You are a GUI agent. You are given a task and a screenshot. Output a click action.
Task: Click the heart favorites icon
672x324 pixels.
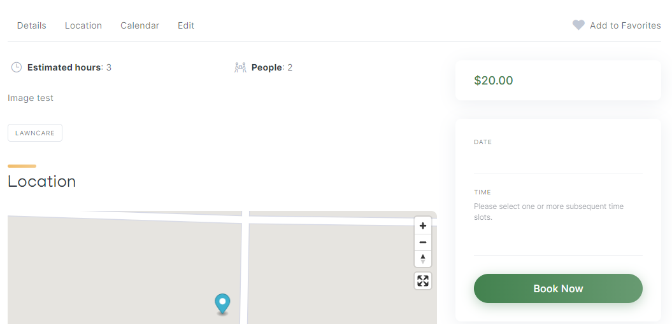coord(578,25)
